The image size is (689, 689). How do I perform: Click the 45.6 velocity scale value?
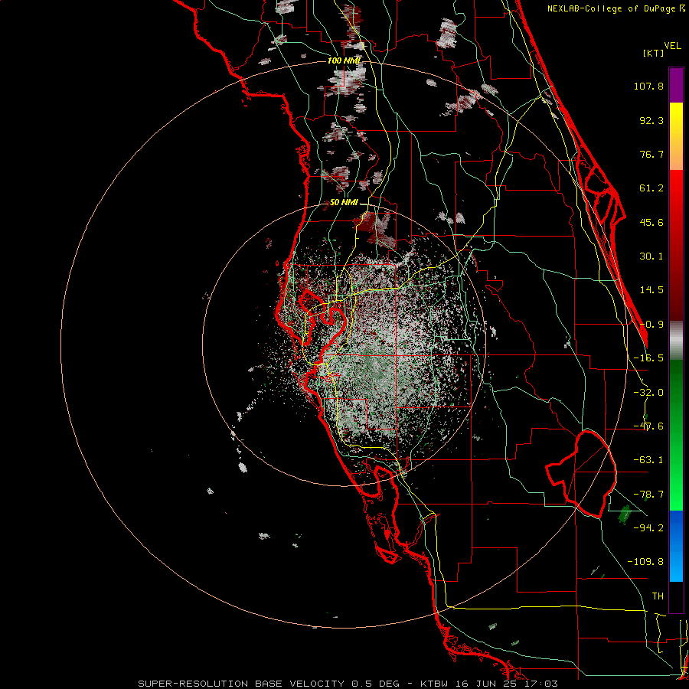click(651, 222)
